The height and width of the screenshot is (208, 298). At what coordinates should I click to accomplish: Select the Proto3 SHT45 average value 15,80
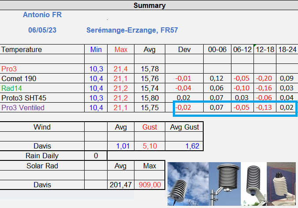(x=149, y=98)
